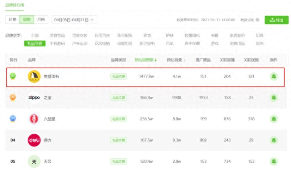Click the 318 related videos value
Image resolution: width=291 pixels, height=170 pixels.
(251, 119)
